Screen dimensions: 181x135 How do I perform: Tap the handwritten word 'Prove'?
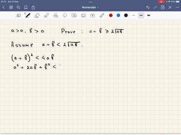point(68,31)
